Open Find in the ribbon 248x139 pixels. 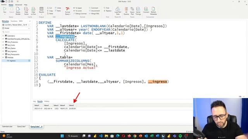pyautogui.click(x=107, y=8)
